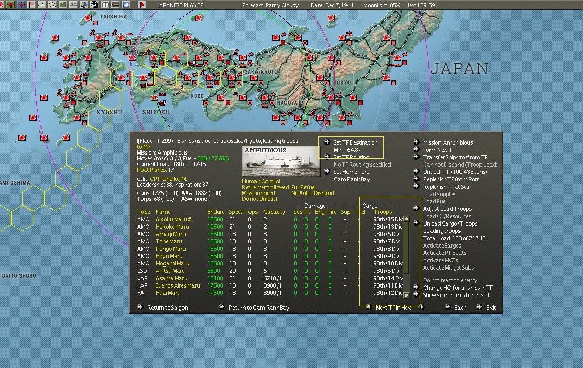583x368 pixels.
Task: Toggle the Do not Unload setting
Action: pos(259,199)
